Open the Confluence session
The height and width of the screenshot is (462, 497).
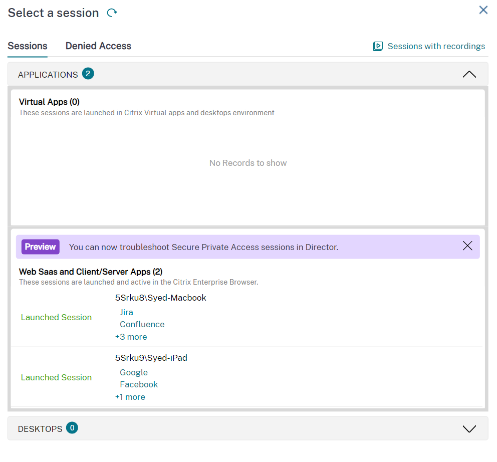pos(142,324)
